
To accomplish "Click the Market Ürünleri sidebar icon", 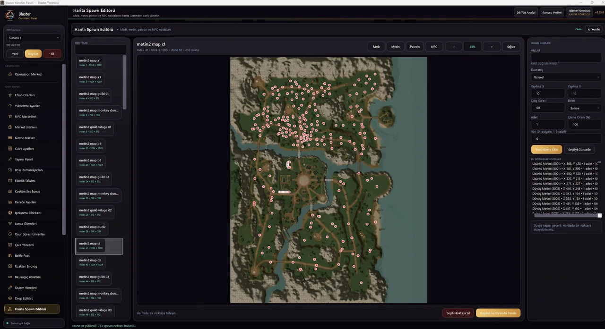I will click(x=10, y=127).
